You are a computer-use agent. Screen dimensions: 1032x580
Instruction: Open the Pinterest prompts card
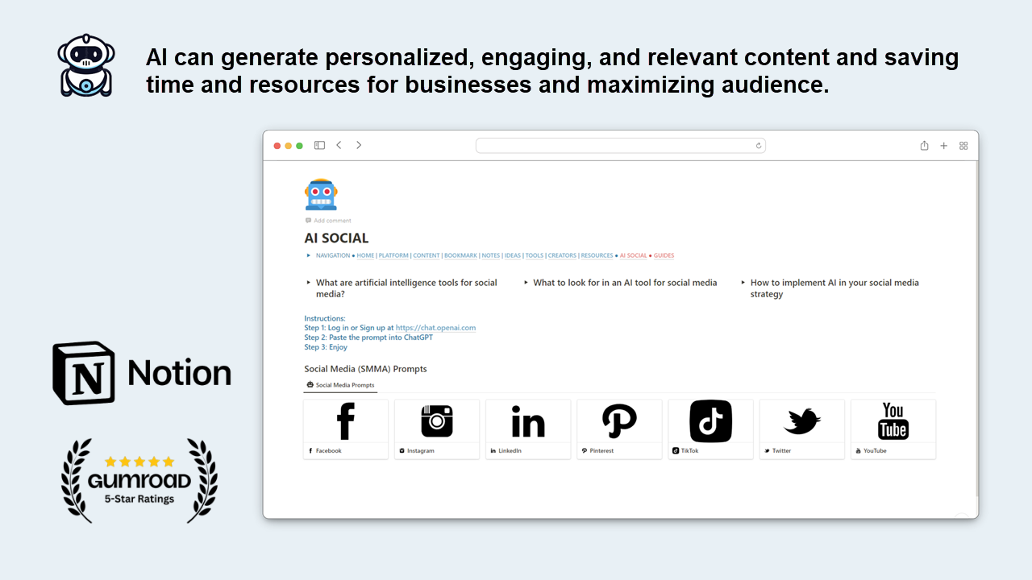[619, 429]
